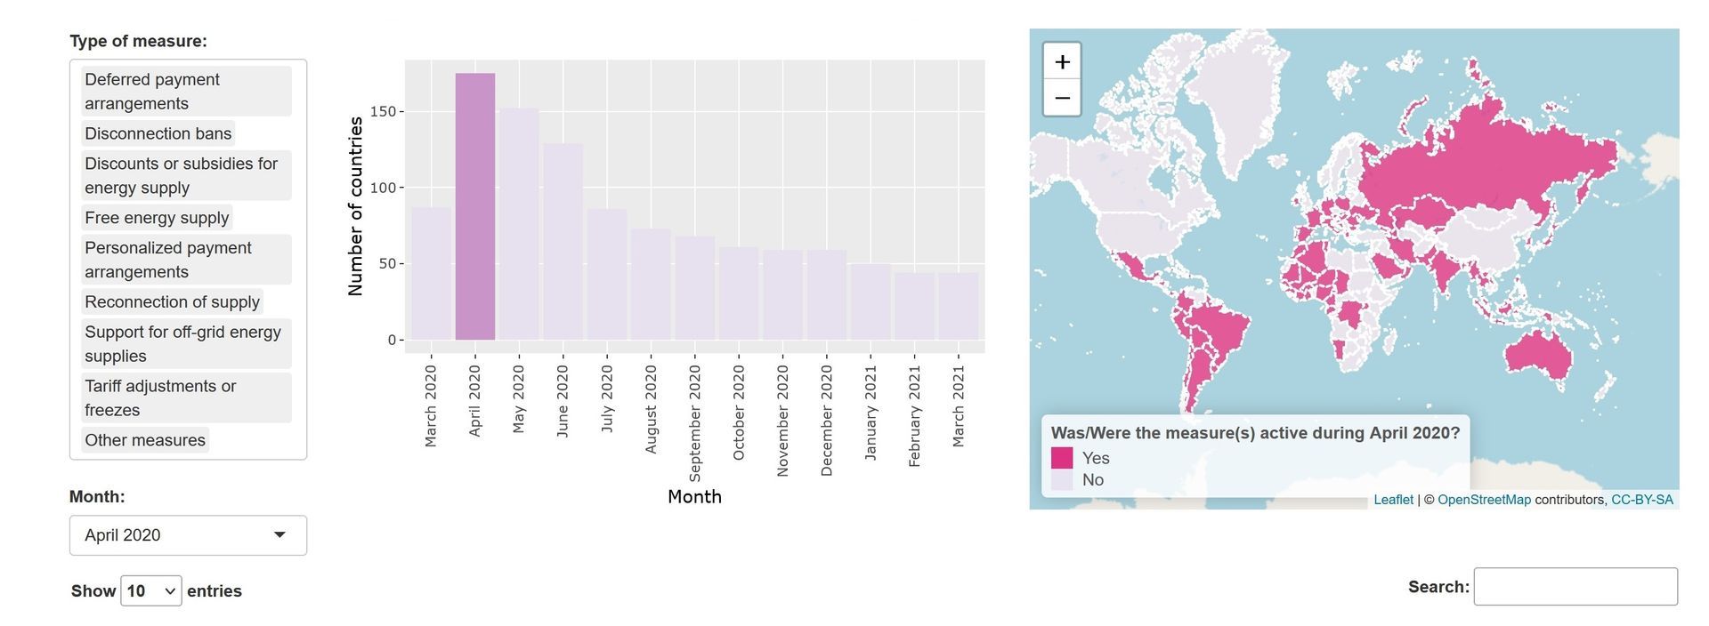1709x626 pixels.
Task: Zoom in on the map
Action: tap(1062, 62)
